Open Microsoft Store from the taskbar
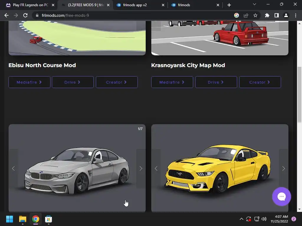Image resolution: width=302 pixels, height=226 pixels. coord(49,219)
